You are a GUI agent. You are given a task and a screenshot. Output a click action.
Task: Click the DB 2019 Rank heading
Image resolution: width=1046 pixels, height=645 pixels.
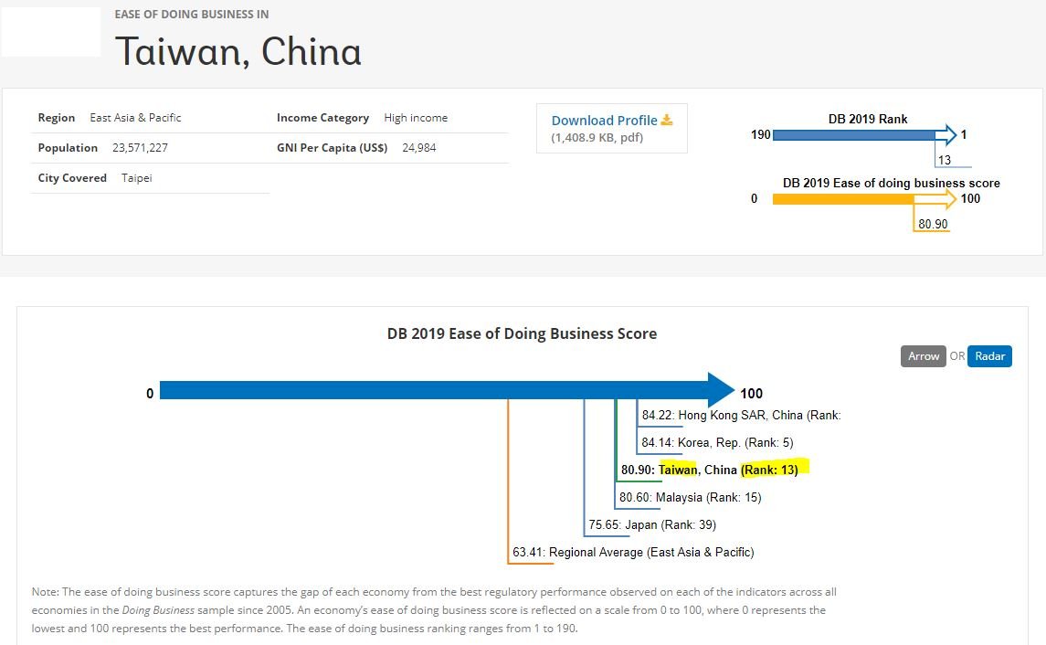868,119
